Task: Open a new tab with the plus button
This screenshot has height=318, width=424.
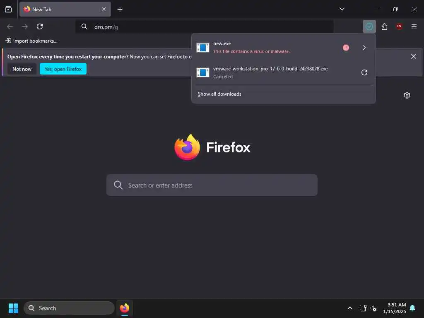Action: click(120, 10)
